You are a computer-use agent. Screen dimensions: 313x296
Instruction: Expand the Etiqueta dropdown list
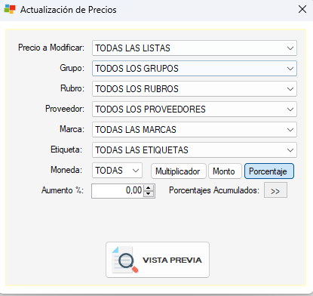pos(290,150)
